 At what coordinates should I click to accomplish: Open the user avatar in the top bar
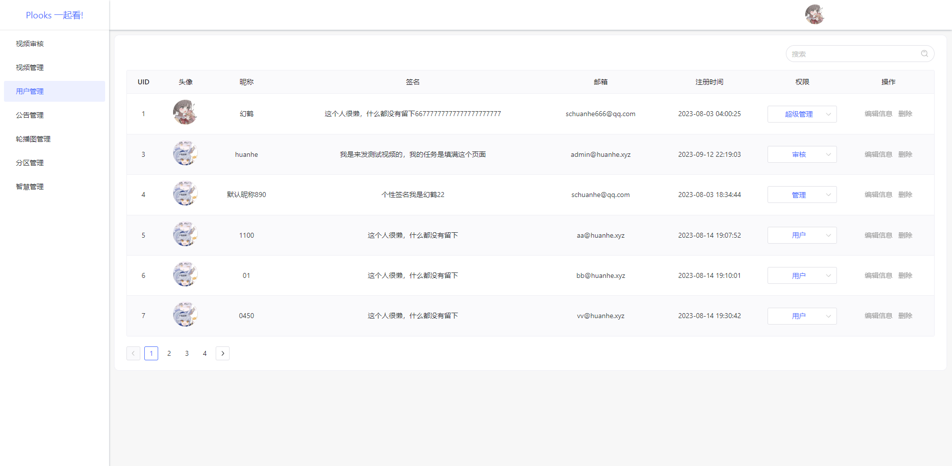pyautogui.click(x=815, y=14)
